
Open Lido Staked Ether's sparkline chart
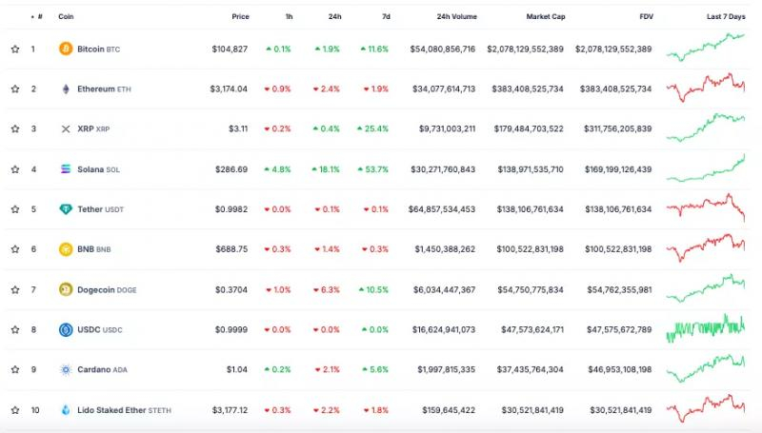point(706,408)
